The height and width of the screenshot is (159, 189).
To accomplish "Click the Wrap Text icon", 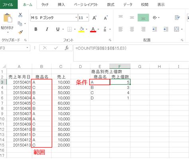I will (x=177, y=17).
